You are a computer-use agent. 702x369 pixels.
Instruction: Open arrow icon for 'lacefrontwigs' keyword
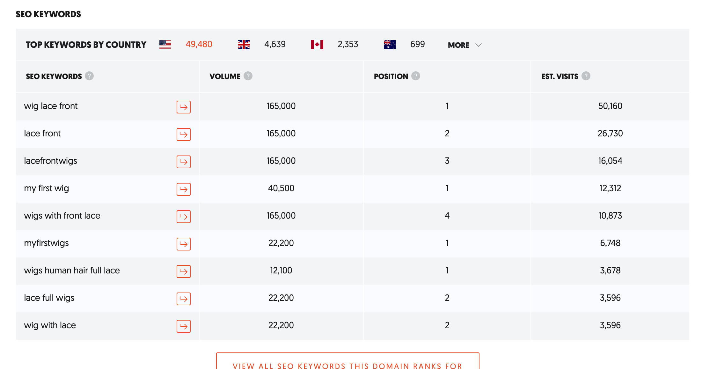point(184,162)
